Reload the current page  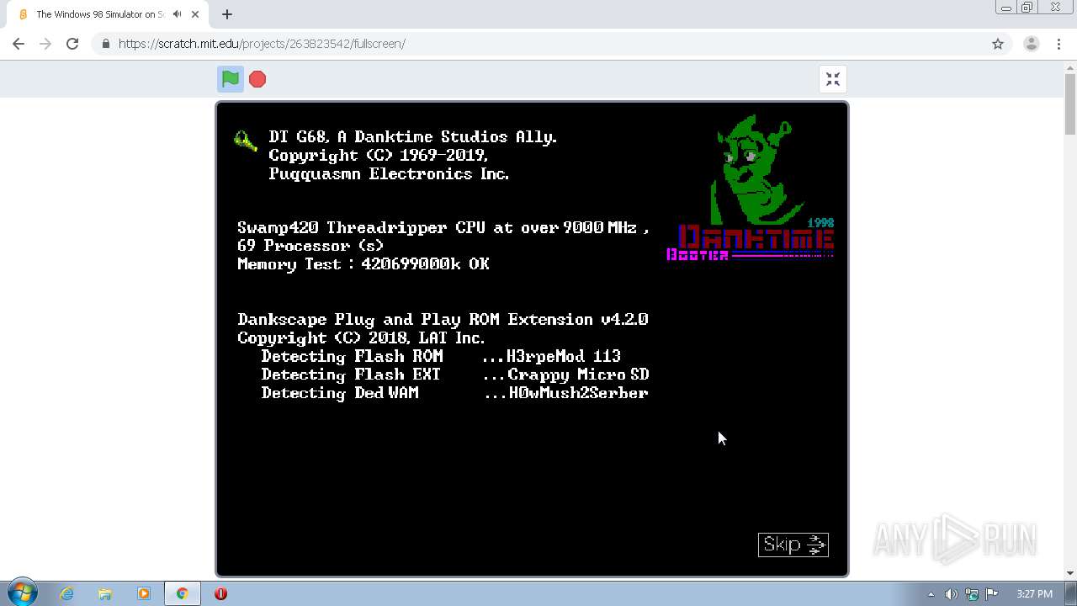[72, 44]
